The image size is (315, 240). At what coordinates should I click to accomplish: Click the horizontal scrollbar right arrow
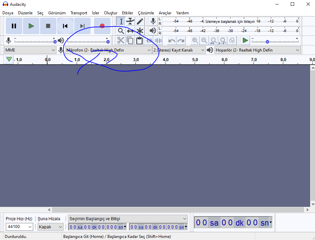pyautogui.click(x=307, y=210)
